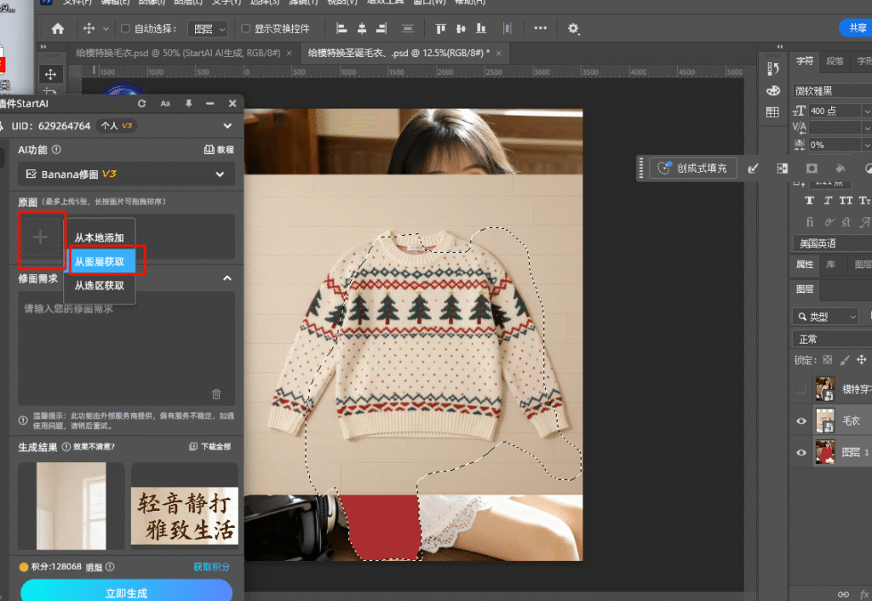Switch to the 给模特换毛衣.psd document tab
Screen dimensions: 872x601
[179, 53]
